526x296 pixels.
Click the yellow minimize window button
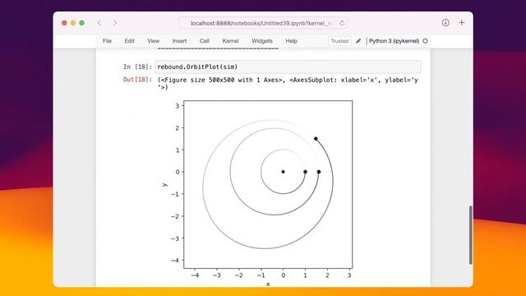(x=73, y=23)
